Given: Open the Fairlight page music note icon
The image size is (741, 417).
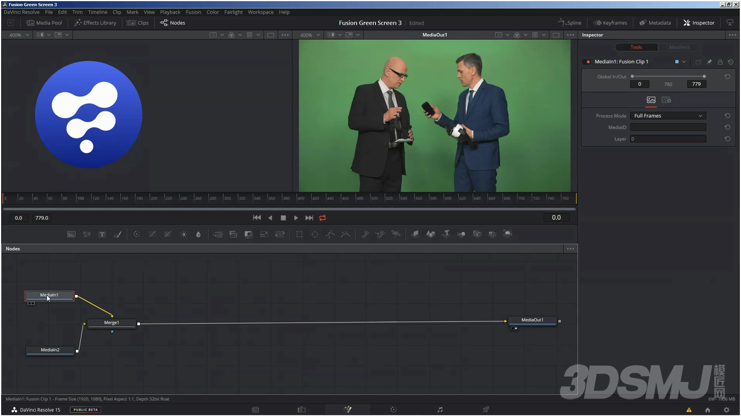Looking at the screenshot, I should pyautogui.click(x=440, y=410).
